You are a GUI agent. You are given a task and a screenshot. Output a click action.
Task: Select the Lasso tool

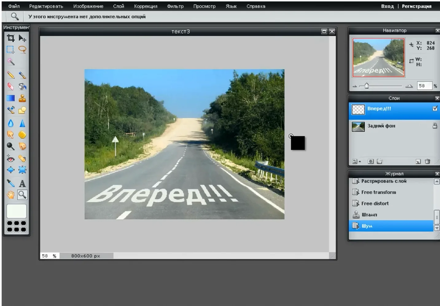(22, 49)
